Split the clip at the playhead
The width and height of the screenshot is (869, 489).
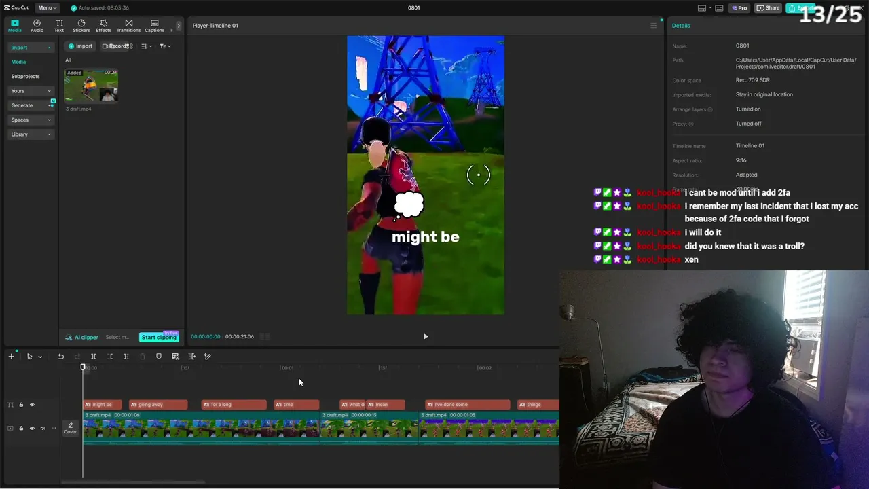[93, 356]
